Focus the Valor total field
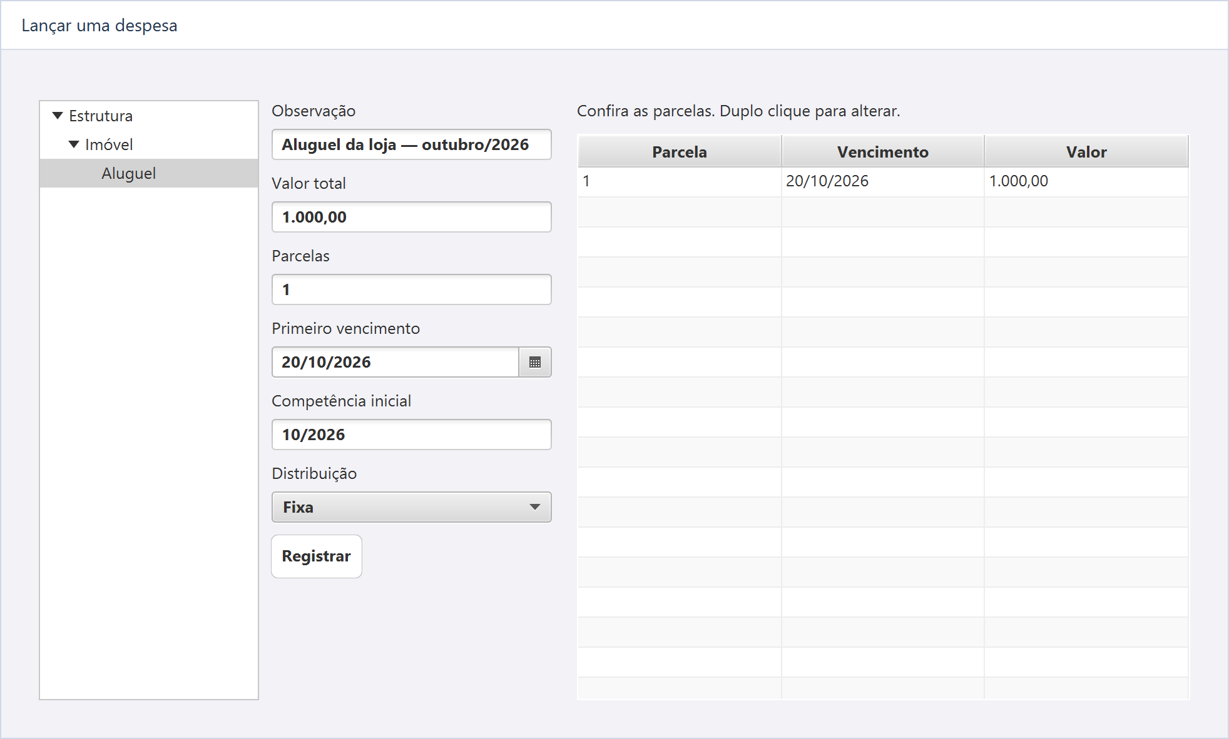Screen dimensions: 1229x739 (x=412, y=217)
